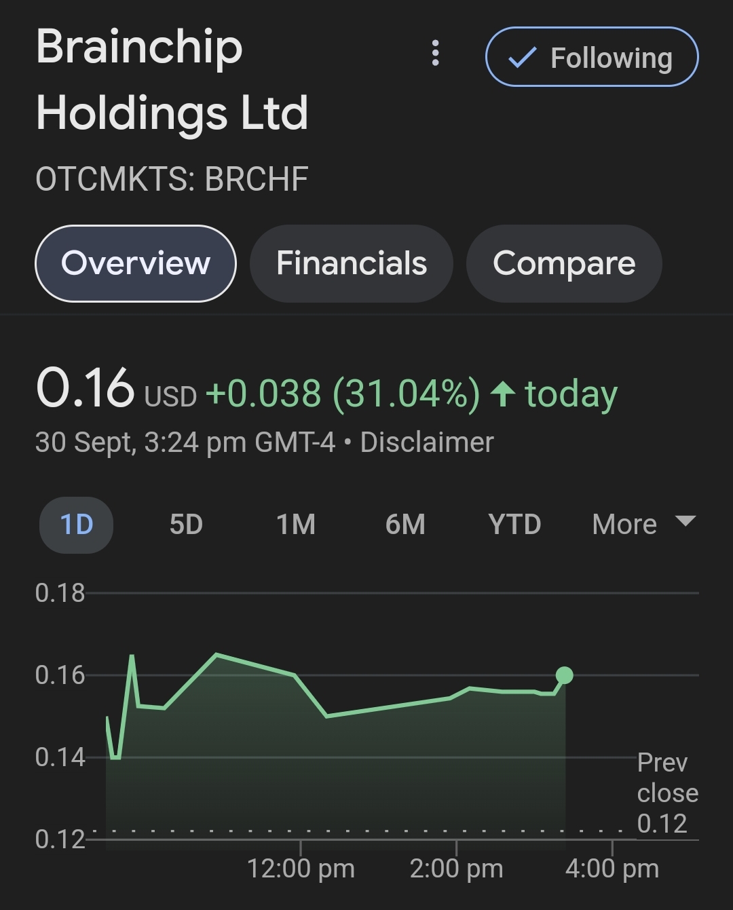Switch to the Overview tab
This screenshot has height=910, width=733.
tap(136, 263)
